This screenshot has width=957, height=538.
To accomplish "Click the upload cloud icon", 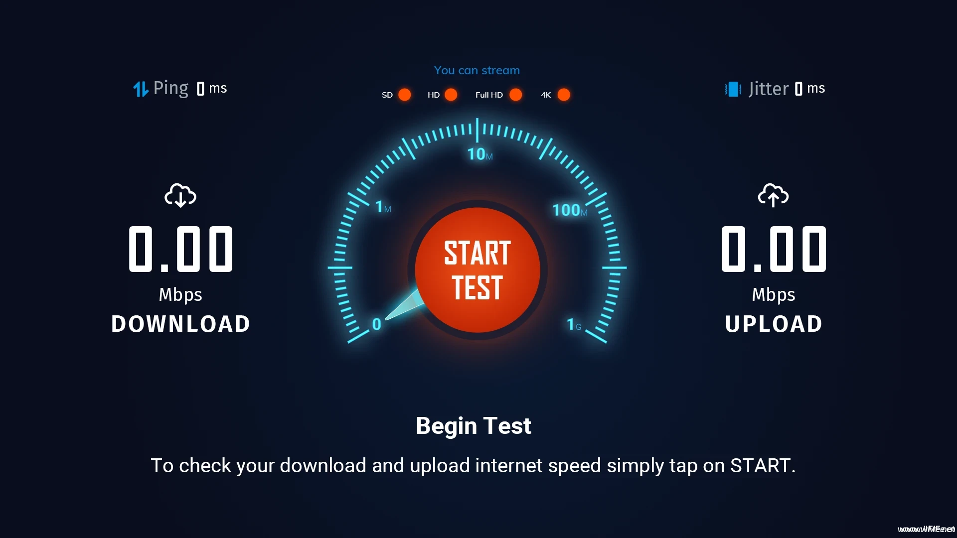I will pos(773,195).
